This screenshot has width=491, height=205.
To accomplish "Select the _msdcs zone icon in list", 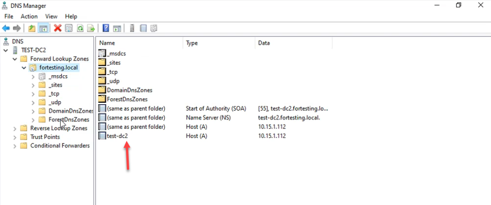I will click(102, 53).
